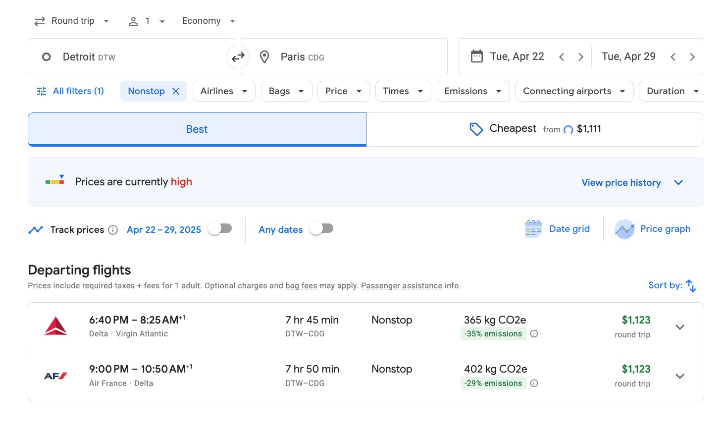
Task: Click the All filters sliders icon
Action: [x=41, y=91]
